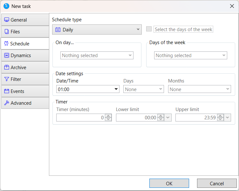Open the On day dropdown list

(97, 56)
